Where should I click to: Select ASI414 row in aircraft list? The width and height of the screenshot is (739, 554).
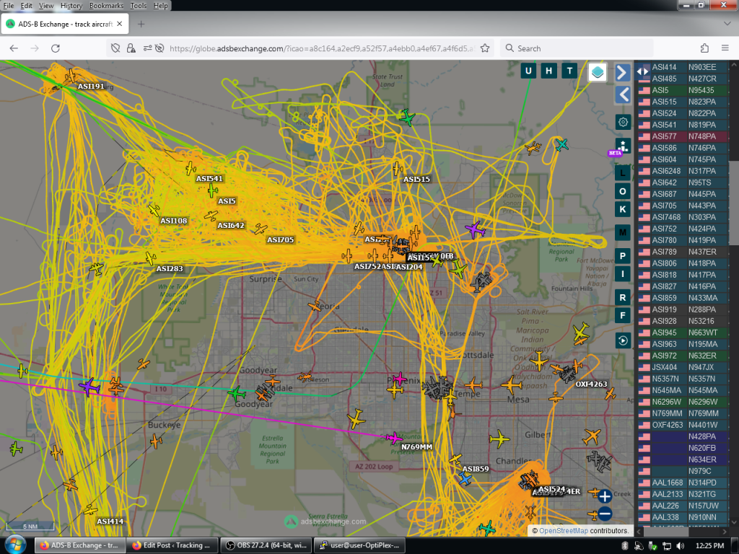pos(683,67)
